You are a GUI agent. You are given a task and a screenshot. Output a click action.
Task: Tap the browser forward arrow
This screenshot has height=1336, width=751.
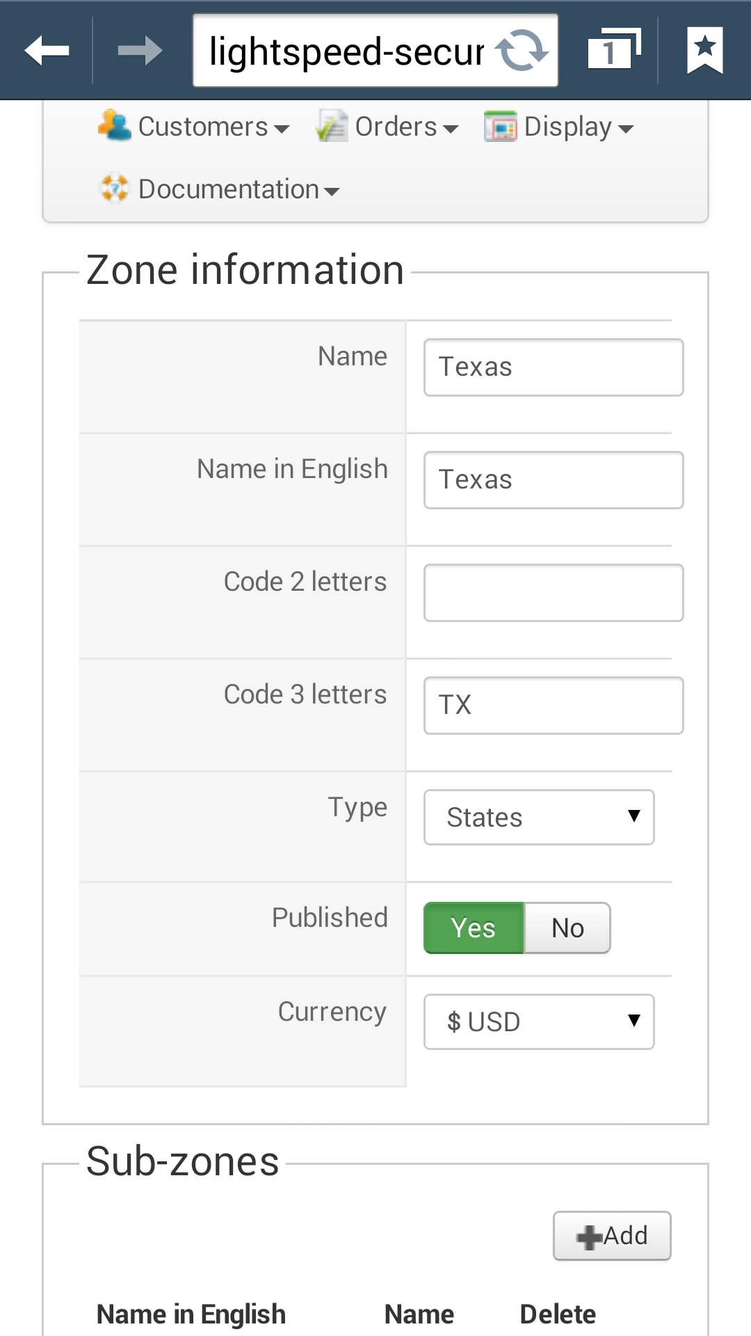point(140,51)
